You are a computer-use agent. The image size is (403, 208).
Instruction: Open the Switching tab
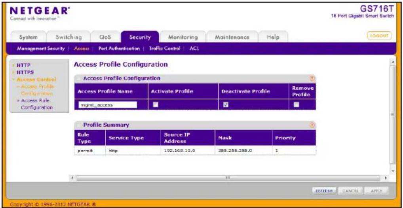[68, 37]
